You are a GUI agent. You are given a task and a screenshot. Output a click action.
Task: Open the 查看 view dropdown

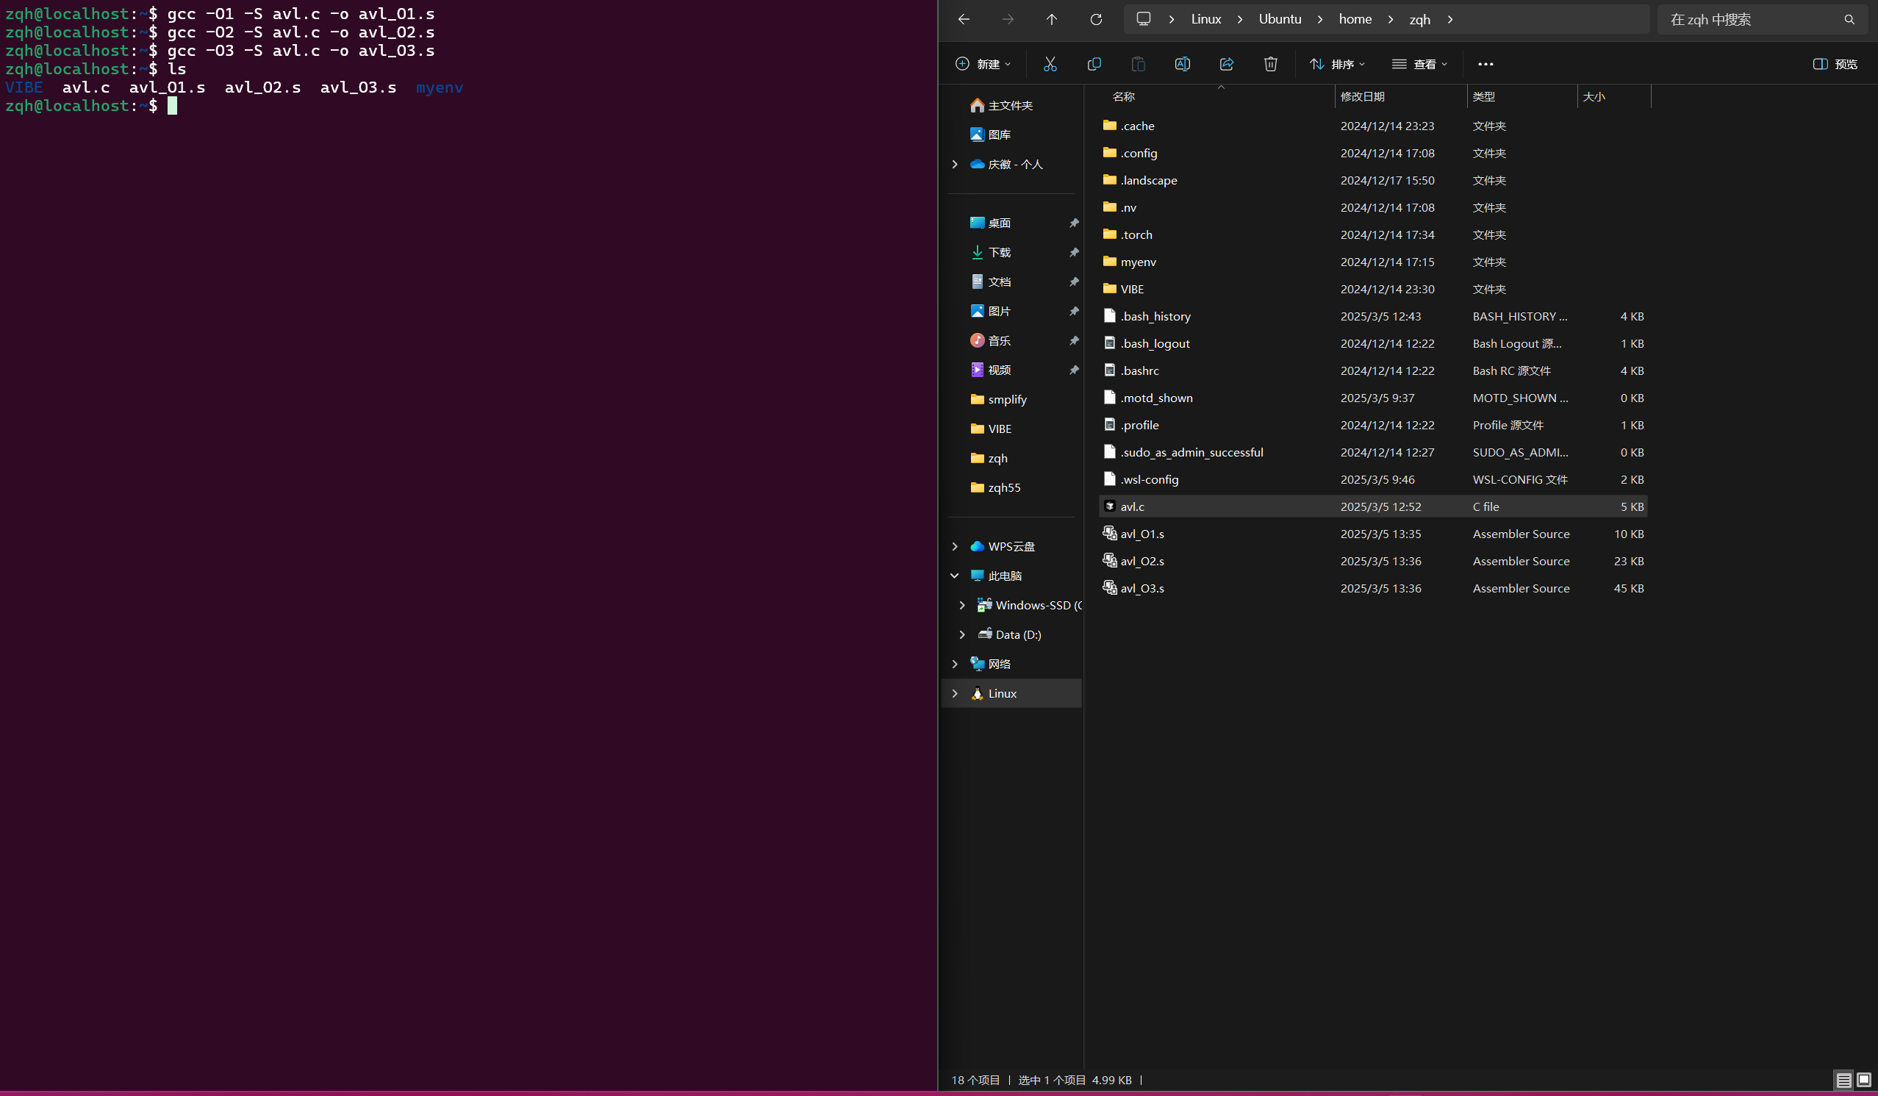pyautogui.click(x=1419, y=64)
